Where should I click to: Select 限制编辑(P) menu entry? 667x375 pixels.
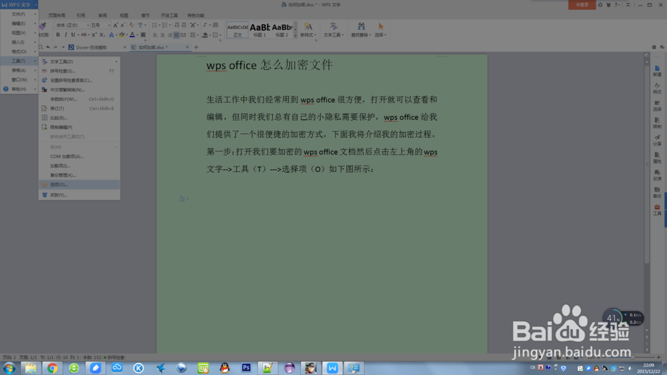point(79,127)
